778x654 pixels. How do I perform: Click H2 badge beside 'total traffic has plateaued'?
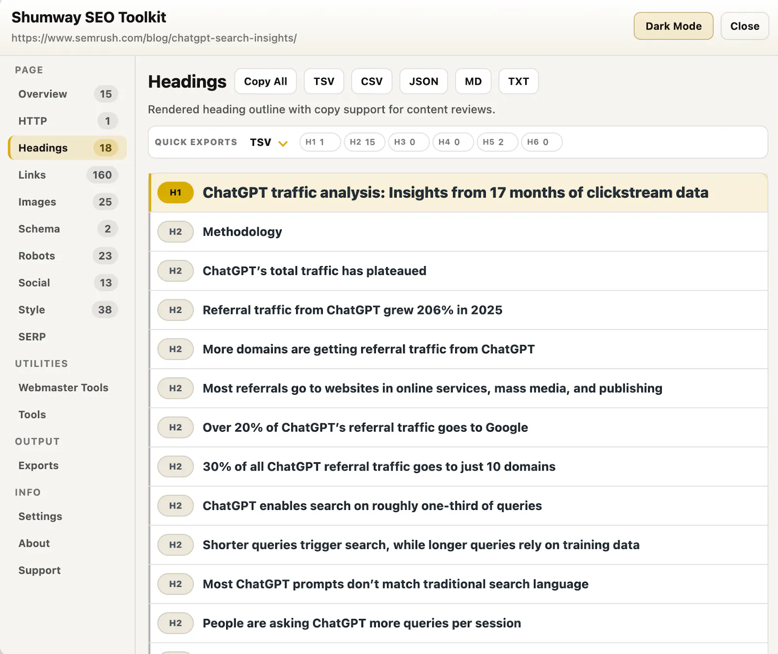[x=176, y=271]
